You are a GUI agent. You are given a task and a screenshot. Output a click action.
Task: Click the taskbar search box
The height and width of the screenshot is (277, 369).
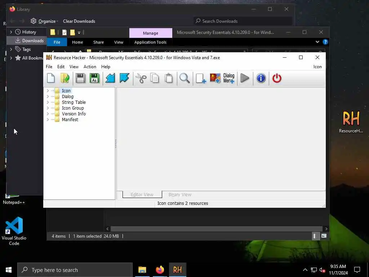tap(75, 270)
